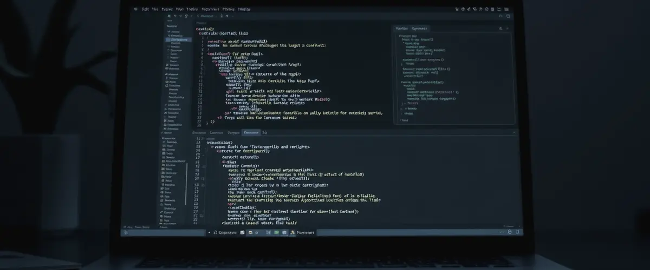Open the first menu in the editor menu bar
Image resolution: width=650 pixels, height=270 pixels.
tap(145, 9)
